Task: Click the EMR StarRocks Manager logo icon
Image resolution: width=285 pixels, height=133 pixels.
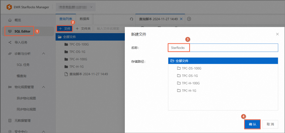Action: (8, 7)
